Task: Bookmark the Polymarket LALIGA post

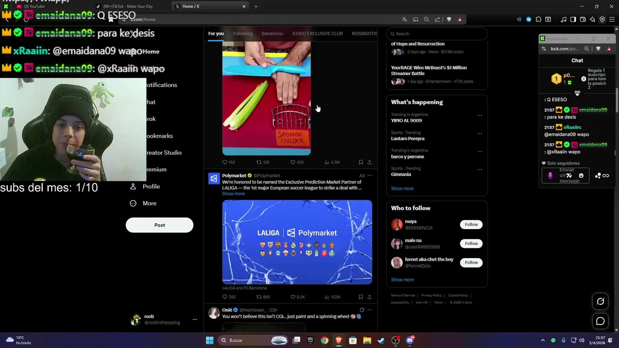Action: tap(361, 297)
